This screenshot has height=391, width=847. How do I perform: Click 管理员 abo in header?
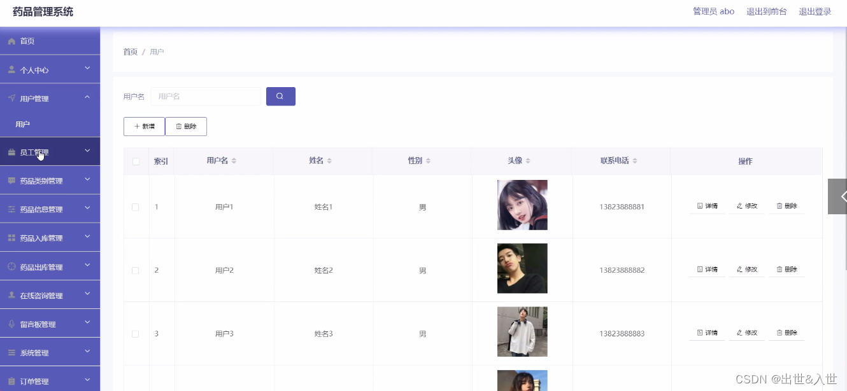(x=713, y=11)
